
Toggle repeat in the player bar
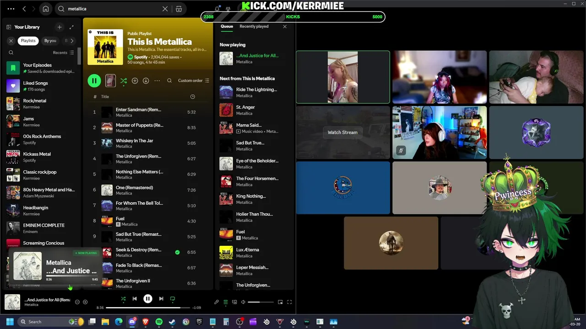(x=173, y=299)
